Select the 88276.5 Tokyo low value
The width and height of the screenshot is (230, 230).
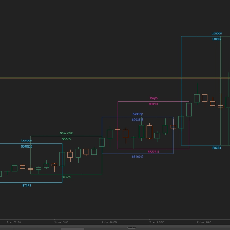(153, 152)
